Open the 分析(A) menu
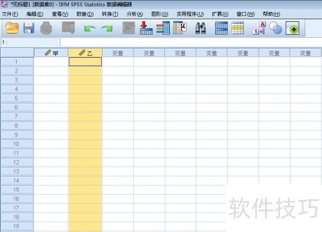This screenshot has height=232, width=322. pyautogui.click(x=135, y=14)
